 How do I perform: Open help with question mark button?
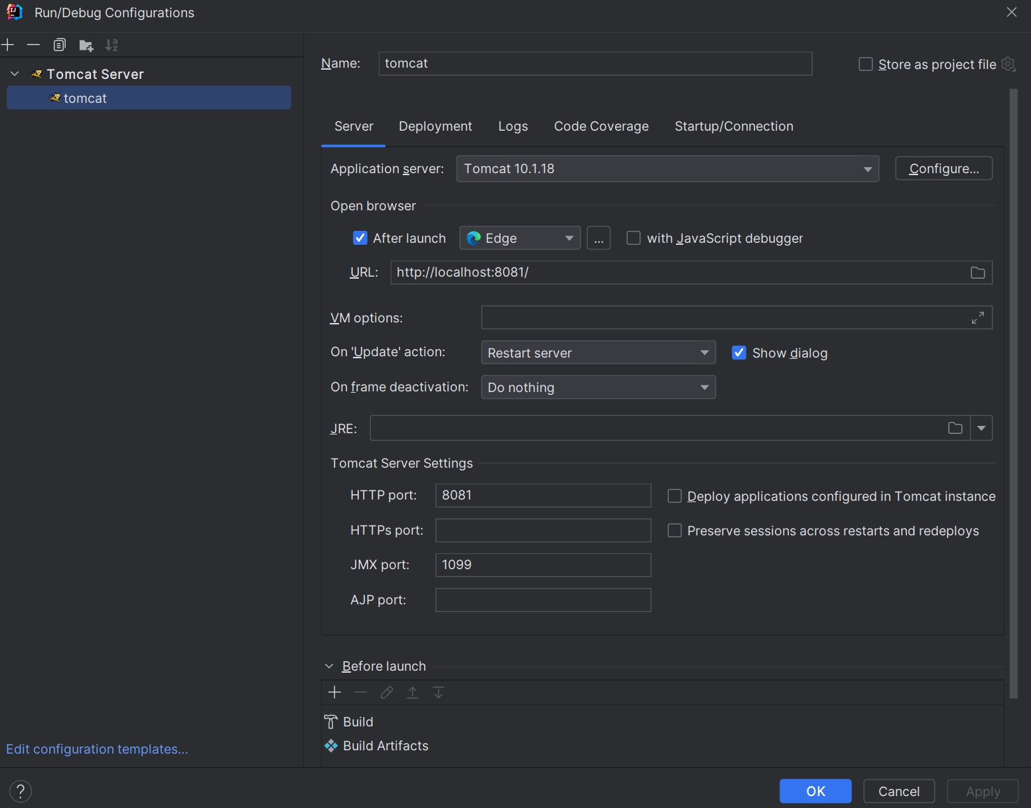click(21, 791)
